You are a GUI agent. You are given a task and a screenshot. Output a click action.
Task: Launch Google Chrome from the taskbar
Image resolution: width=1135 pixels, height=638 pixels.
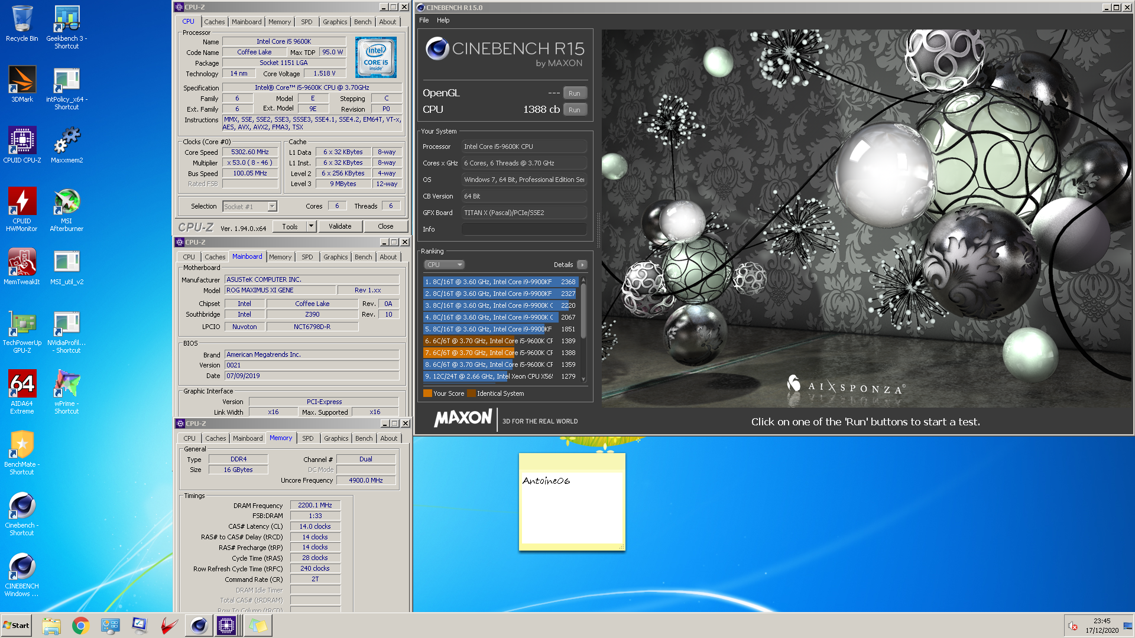tap(81, 626)
